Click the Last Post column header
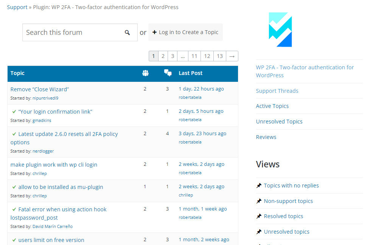The height and width of the screenshot is (245, 367). [191, 73]
